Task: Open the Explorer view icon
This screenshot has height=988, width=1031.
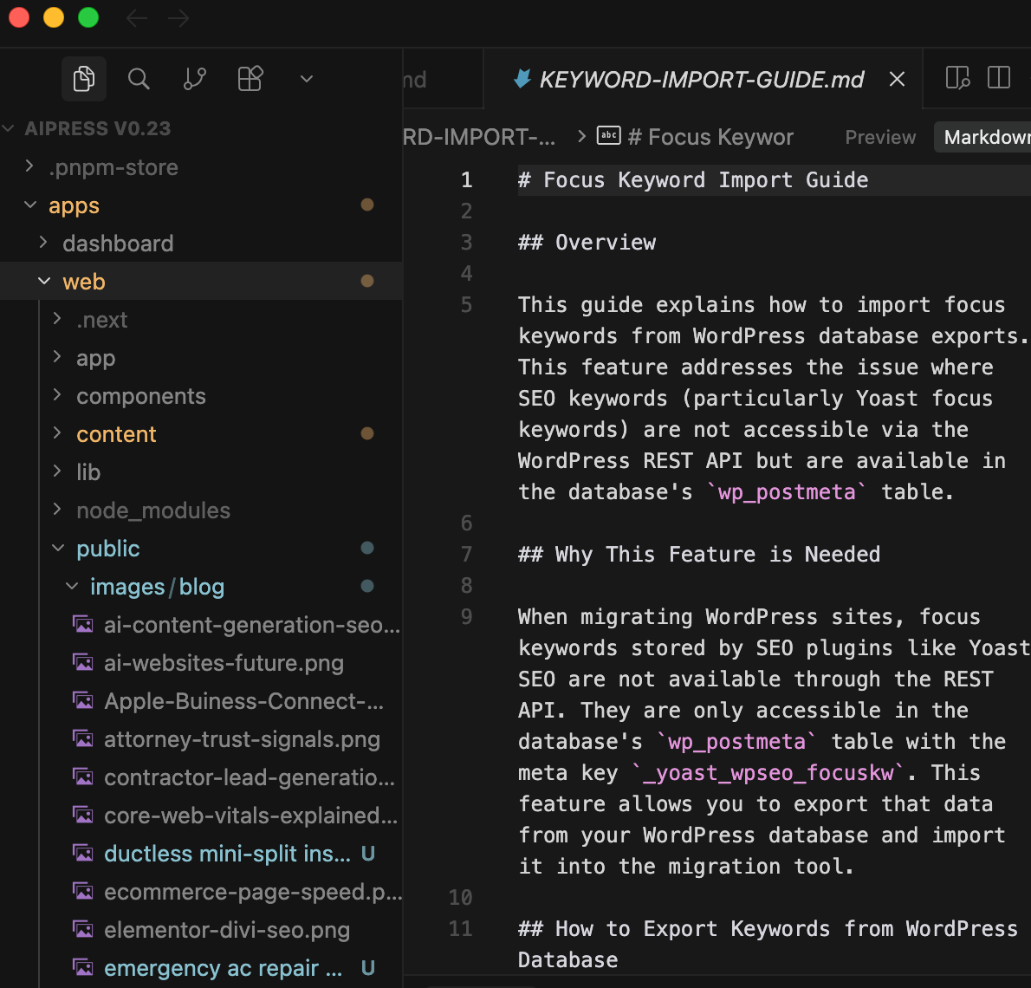Action: coord(83,78)
